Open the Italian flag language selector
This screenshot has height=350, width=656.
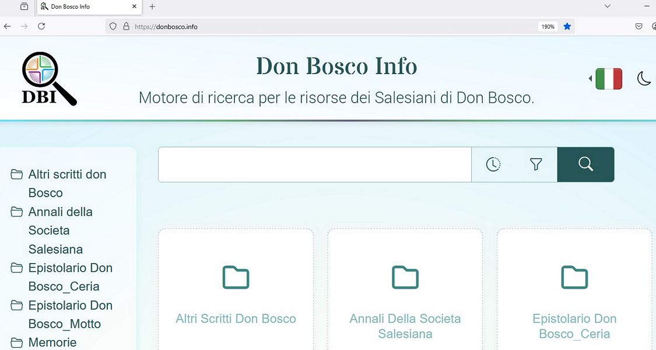pos(609,79)
